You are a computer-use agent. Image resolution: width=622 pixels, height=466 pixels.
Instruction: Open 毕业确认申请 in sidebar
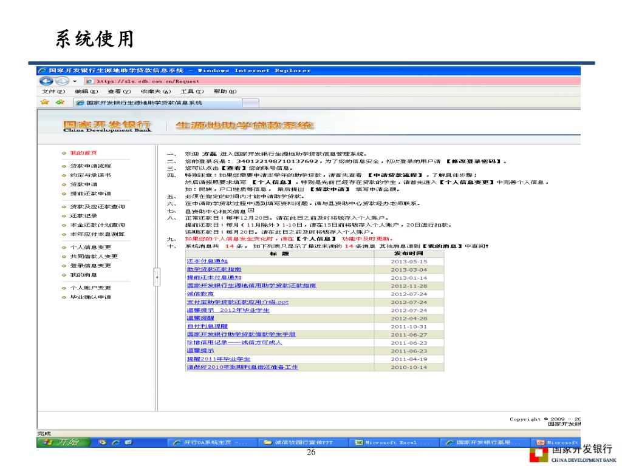tap(91, 297)
